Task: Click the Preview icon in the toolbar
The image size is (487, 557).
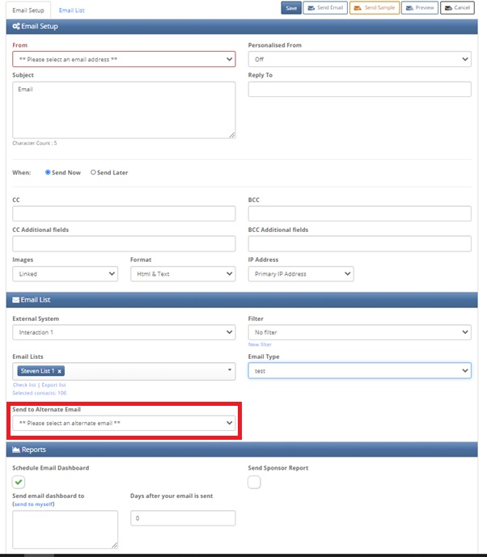Action: point(409,8)
